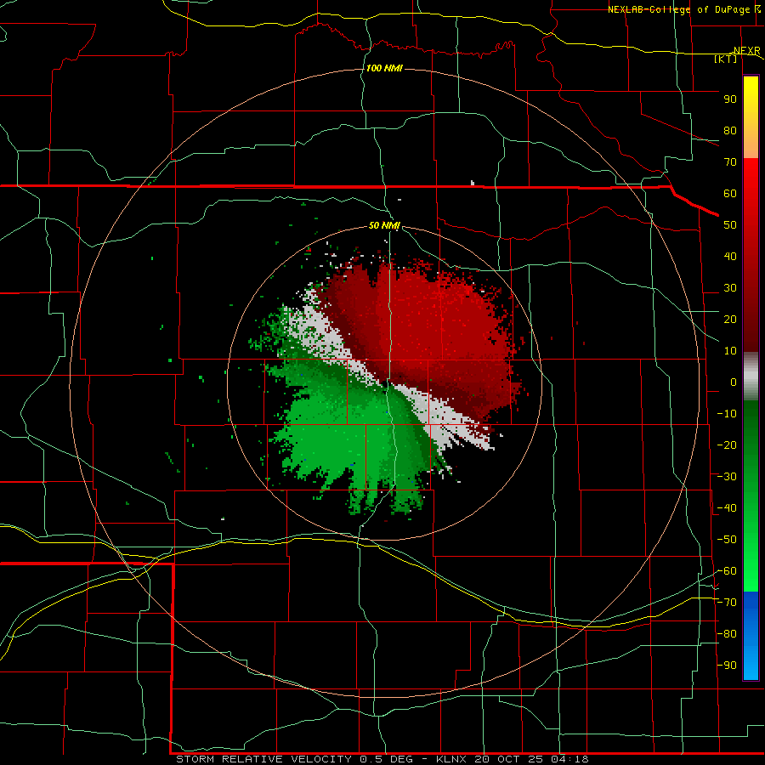Click the 80 value on the velocity scale
This screenshot has width=765, height=765.
[x=730, y=131]
